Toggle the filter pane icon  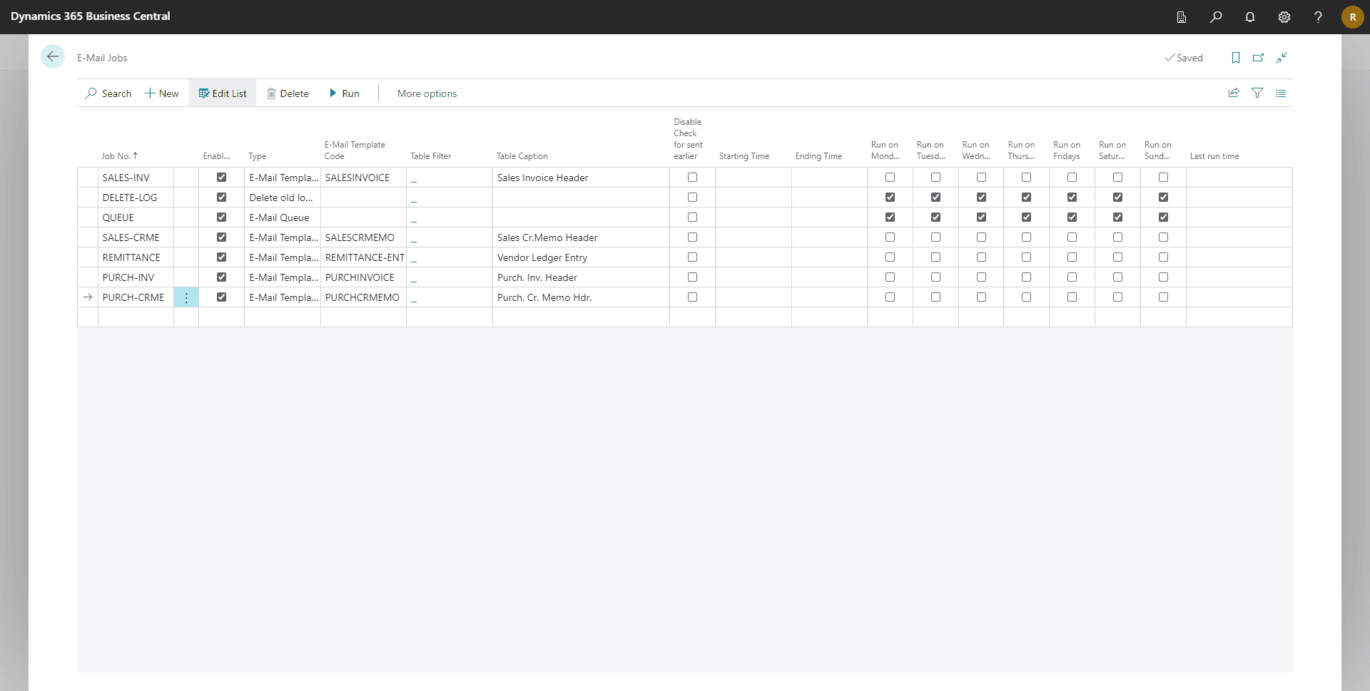(x=1257, y=93)
